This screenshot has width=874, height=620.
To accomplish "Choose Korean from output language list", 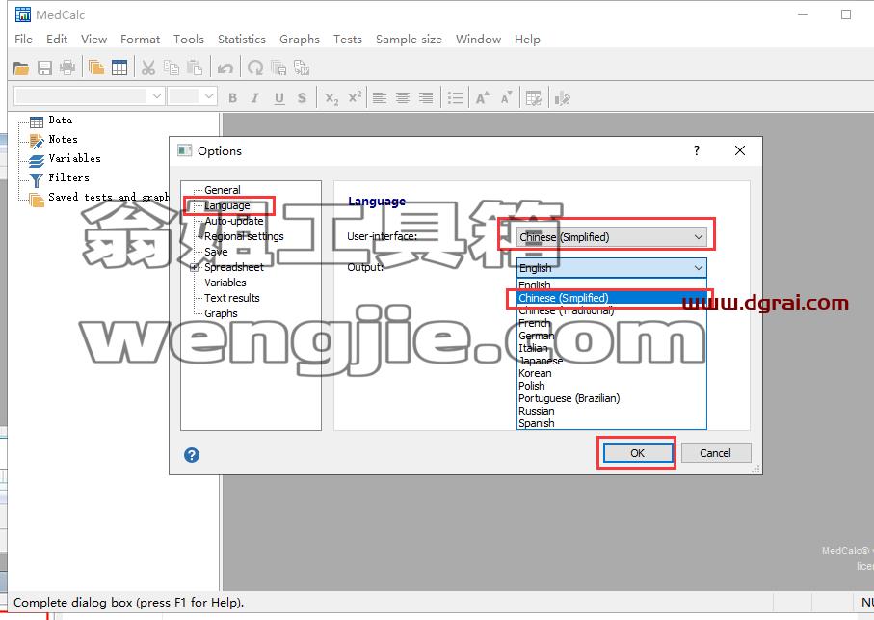I will click(x=612, y=373).
